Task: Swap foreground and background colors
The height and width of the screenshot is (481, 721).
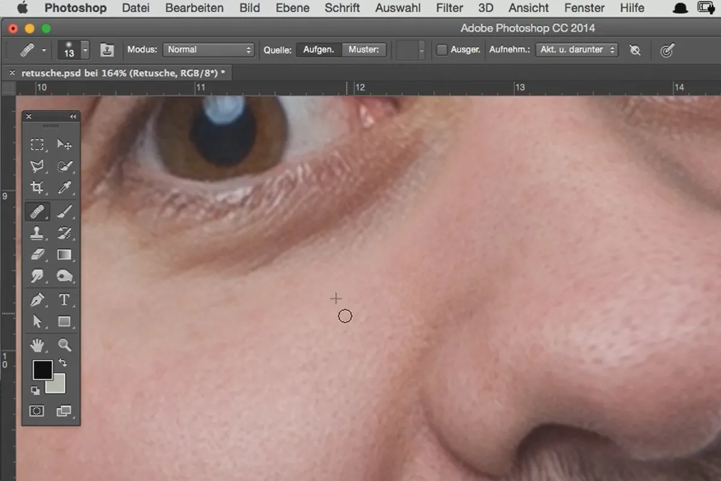Action: coord(62,363)
